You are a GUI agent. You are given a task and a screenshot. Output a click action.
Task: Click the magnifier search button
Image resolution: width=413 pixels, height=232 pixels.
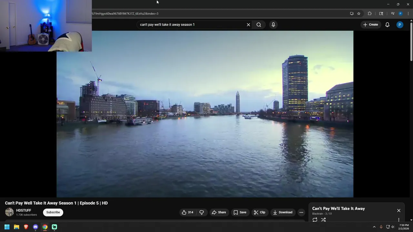click(259, 24)
